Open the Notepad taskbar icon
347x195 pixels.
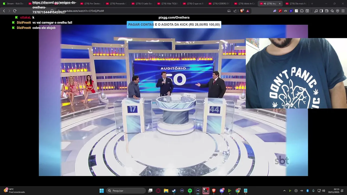coord(246,191)
